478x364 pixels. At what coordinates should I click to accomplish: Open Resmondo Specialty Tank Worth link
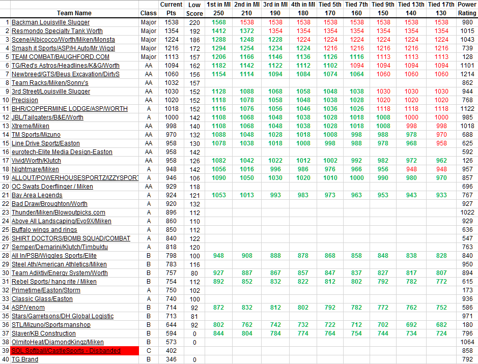click(57, 31)
